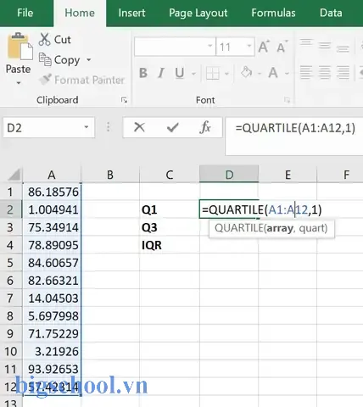The width and height of the screenshot is (363, 407).
Task: Switch to the Home tab
Action: [80, 13]
